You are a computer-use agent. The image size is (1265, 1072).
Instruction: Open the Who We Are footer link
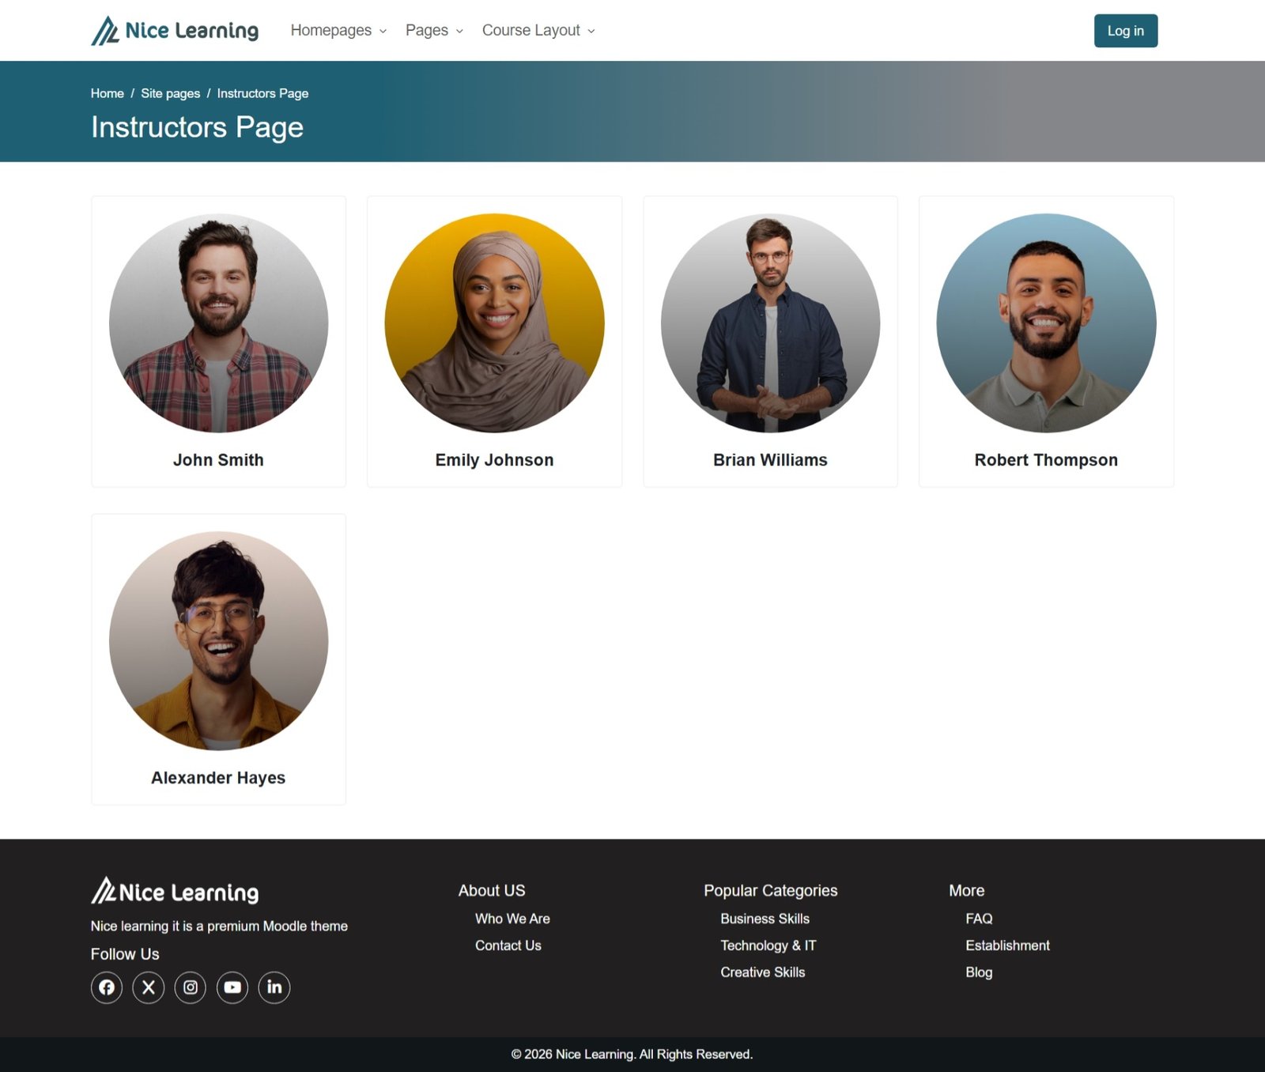[x=512, y=919]
